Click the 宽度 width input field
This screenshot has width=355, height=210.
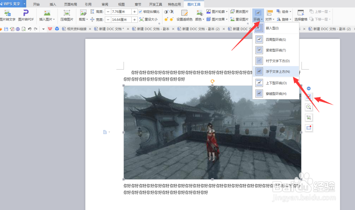coord(121,20)
